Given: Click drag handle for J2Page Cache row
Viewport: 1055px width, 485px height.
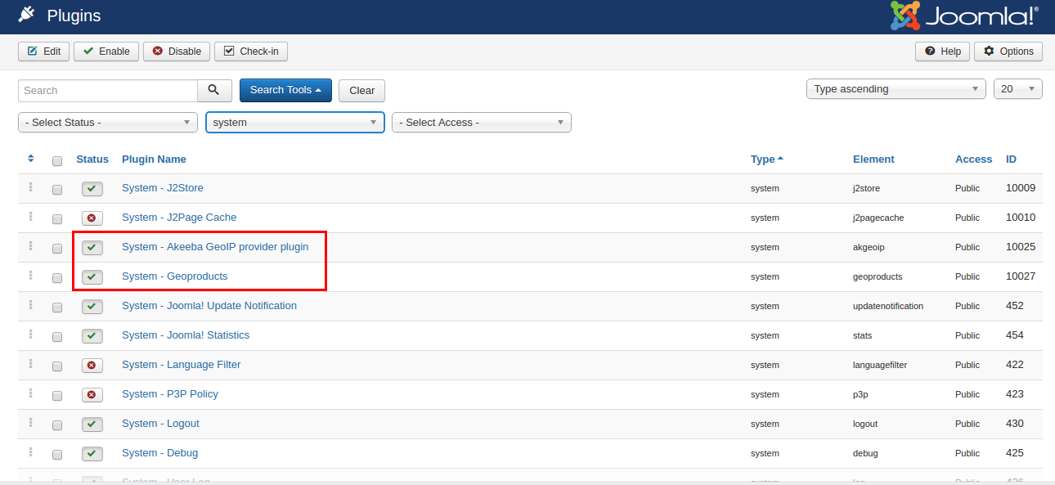Looking at the screenshot, I should coord(31,217).
